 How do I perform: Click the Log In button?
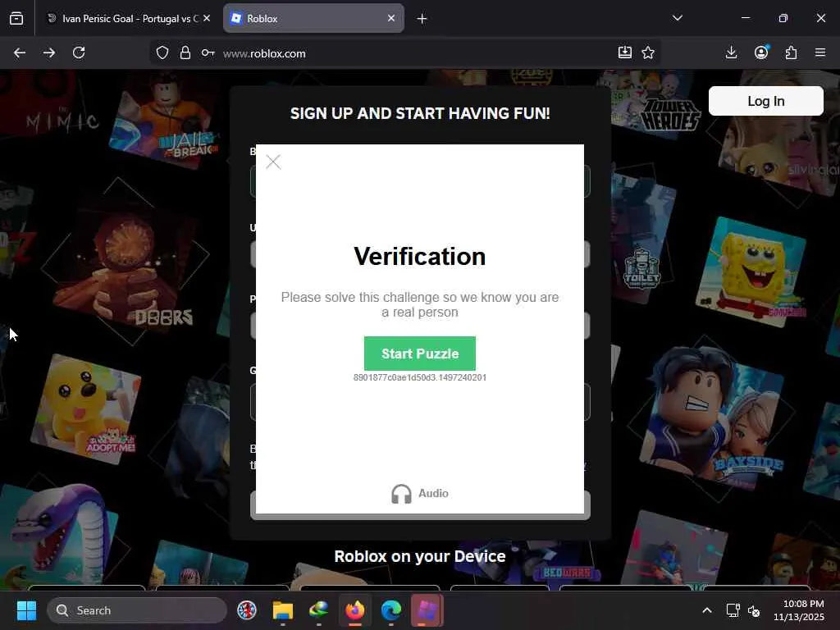pyautogui.click(x=765, y=101)
